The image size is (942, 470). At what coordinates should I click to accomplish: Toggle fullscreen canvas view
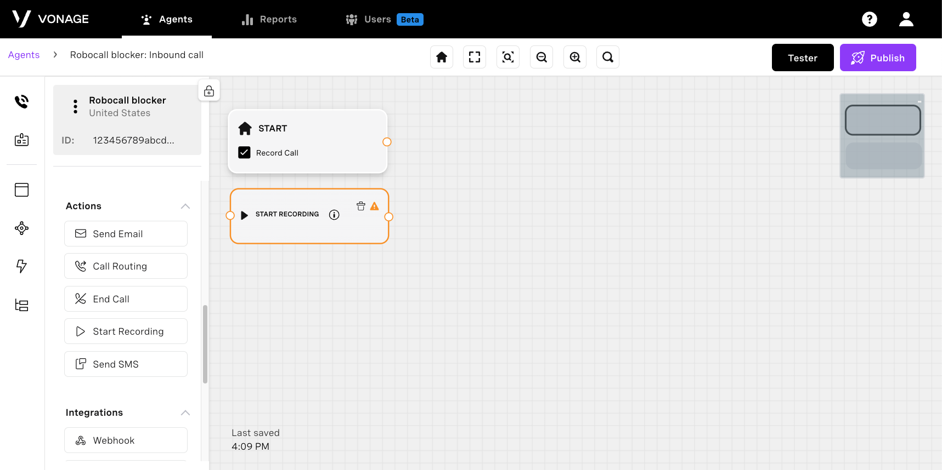point(475,57)
